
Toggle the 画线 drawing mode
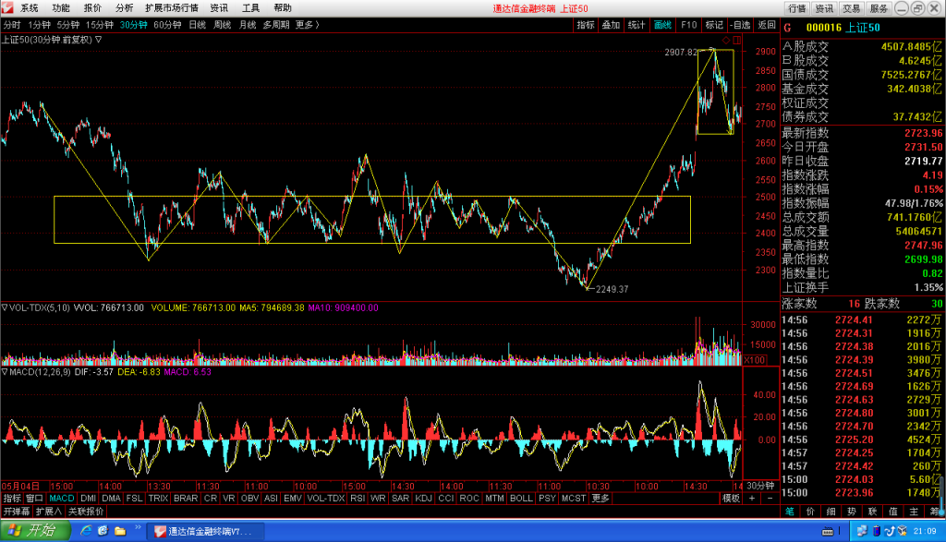point(662,25)
